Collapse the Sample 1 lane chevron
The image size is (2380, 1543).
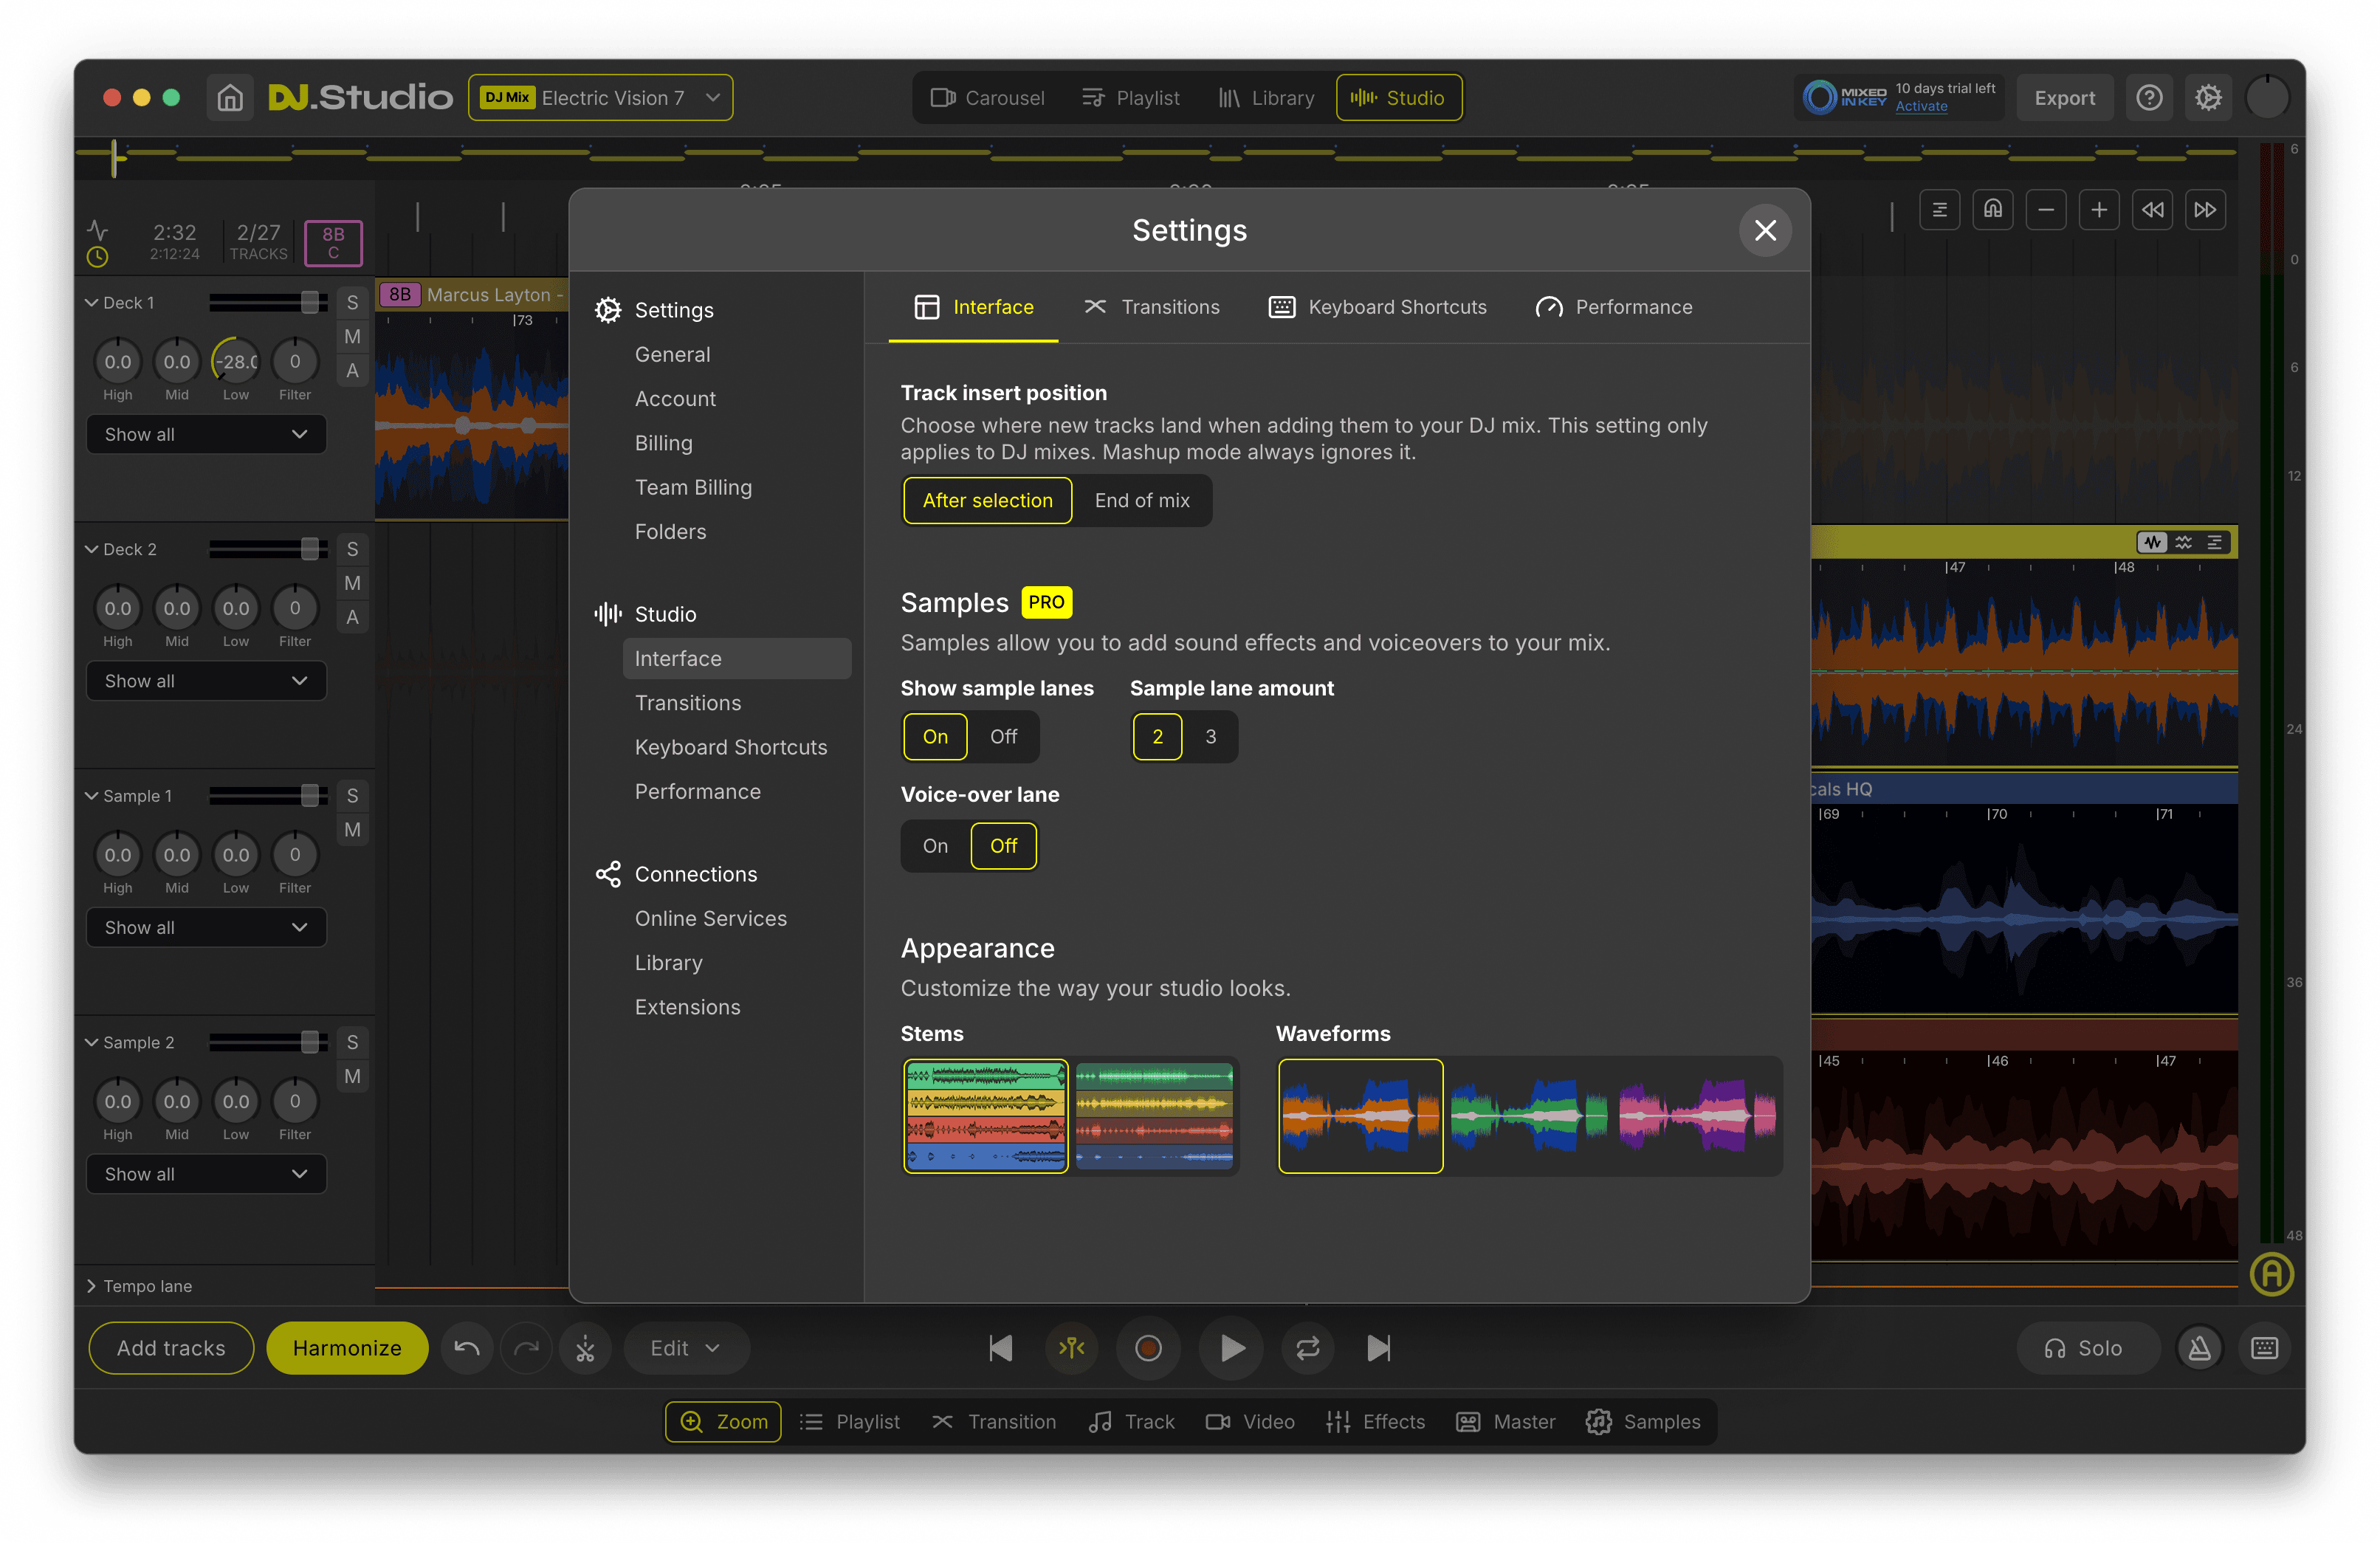coord(91,795)
